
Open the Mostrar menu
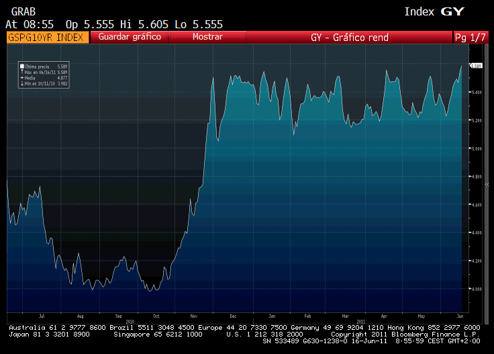pos(207,37)
